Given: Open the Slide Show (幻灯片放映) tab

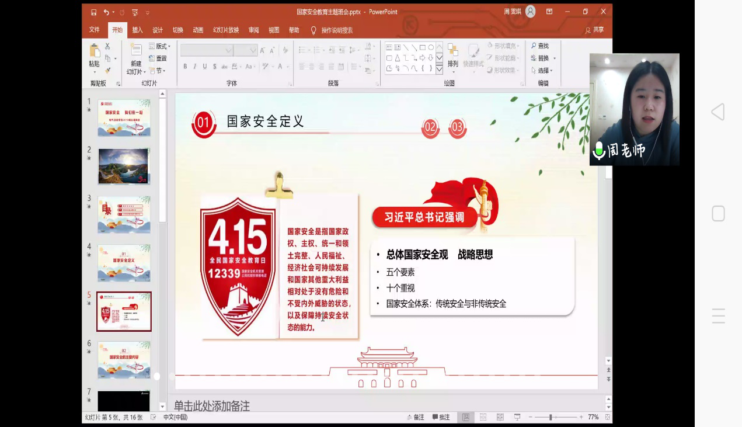Looking at the screenshot, I should click(x=226, y=30).
